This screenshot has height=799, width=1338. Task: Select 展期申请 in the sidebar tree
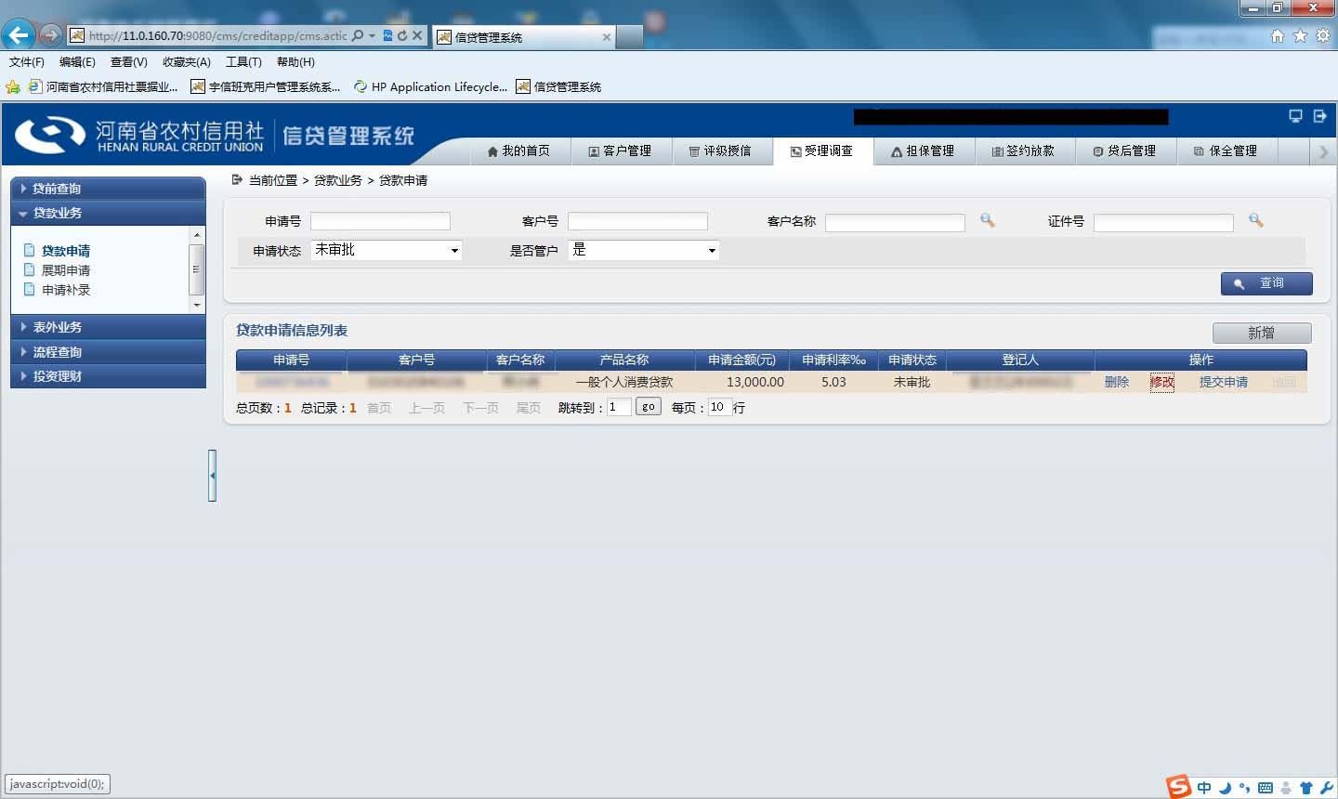[x=66, y=270]
